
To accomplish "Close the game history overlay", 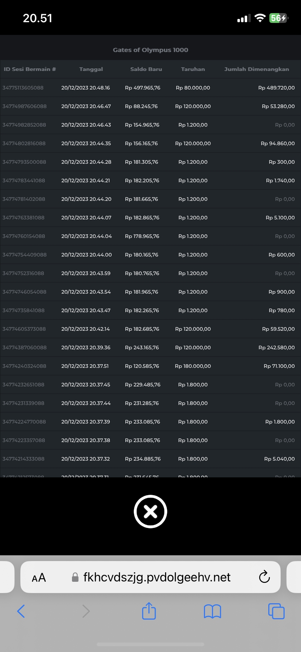I will coord(150,512).
